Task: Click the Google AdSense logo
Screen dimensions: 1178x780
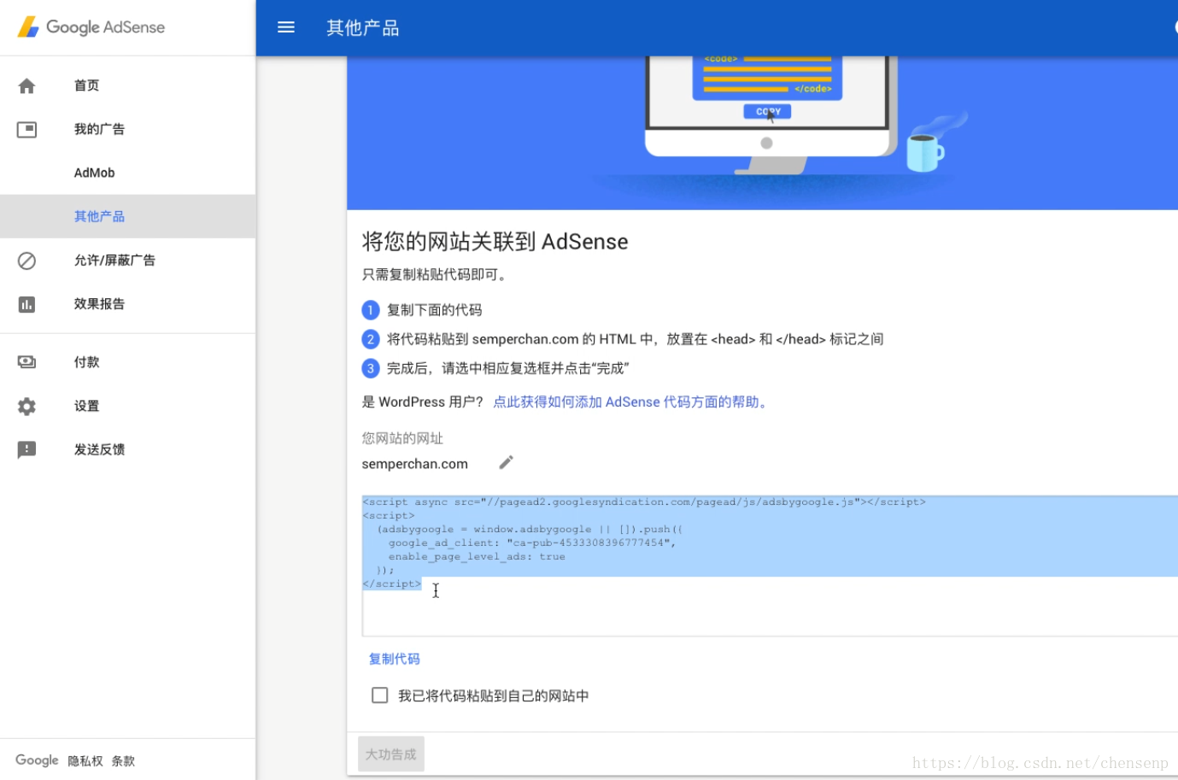Action: [91, 27]
